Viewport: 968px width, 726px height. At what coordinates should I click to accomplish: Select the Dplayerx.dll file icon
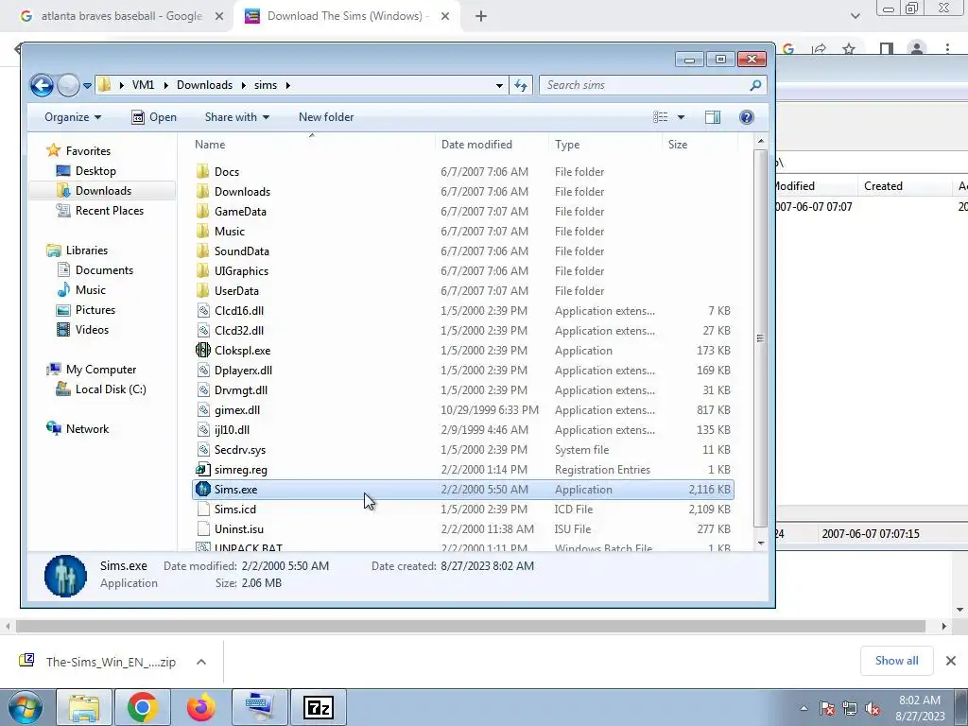(203, 371)
